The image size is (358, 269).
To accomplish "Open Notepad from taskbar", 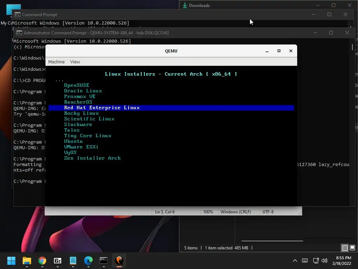I will point(73,261).
